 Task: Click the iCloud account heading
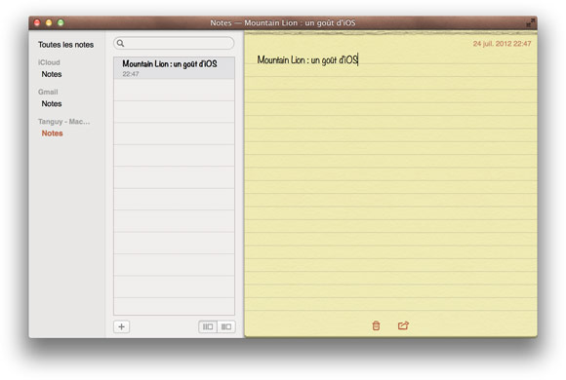click(x=49, y=62)
